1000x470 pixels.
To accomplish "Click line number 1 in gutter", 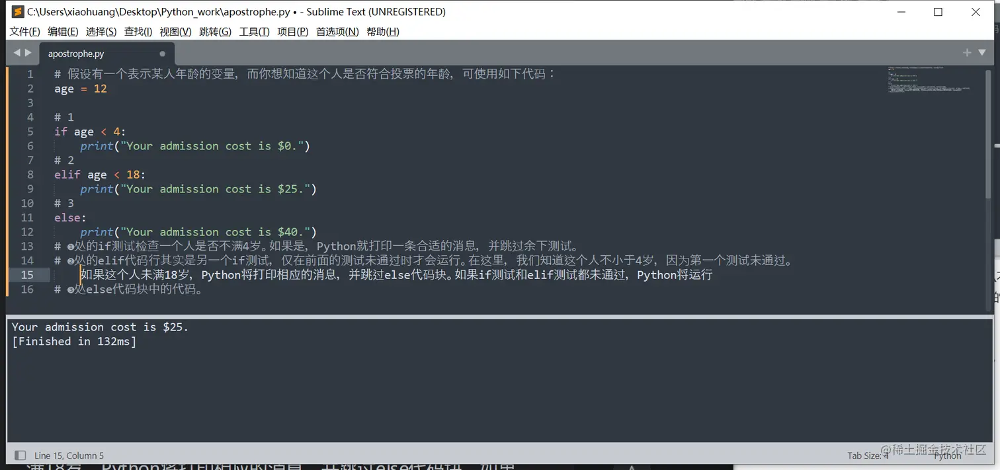I will coord(30,74).
